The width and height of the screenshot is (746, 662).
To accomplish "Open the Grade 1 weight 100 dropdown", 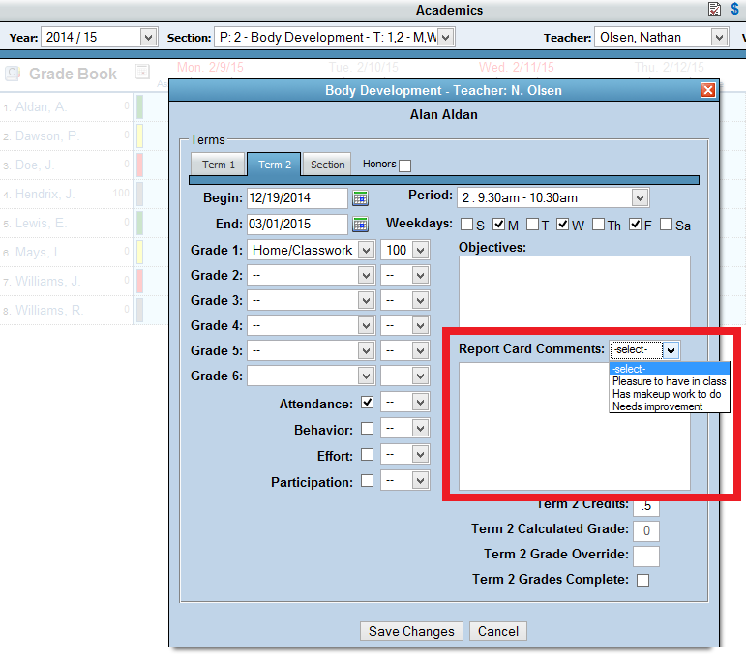I will (x=405, y=250).
